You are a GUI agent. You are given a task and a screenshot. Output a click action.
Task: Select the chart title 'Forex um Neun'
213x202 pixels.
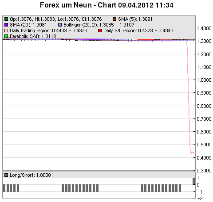click(x=66, y=5)
